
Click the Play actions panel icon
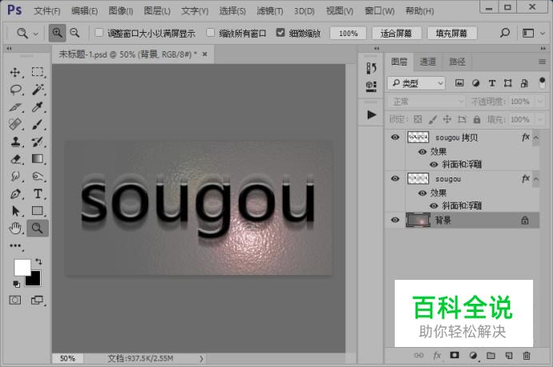[x=371, y=114]
